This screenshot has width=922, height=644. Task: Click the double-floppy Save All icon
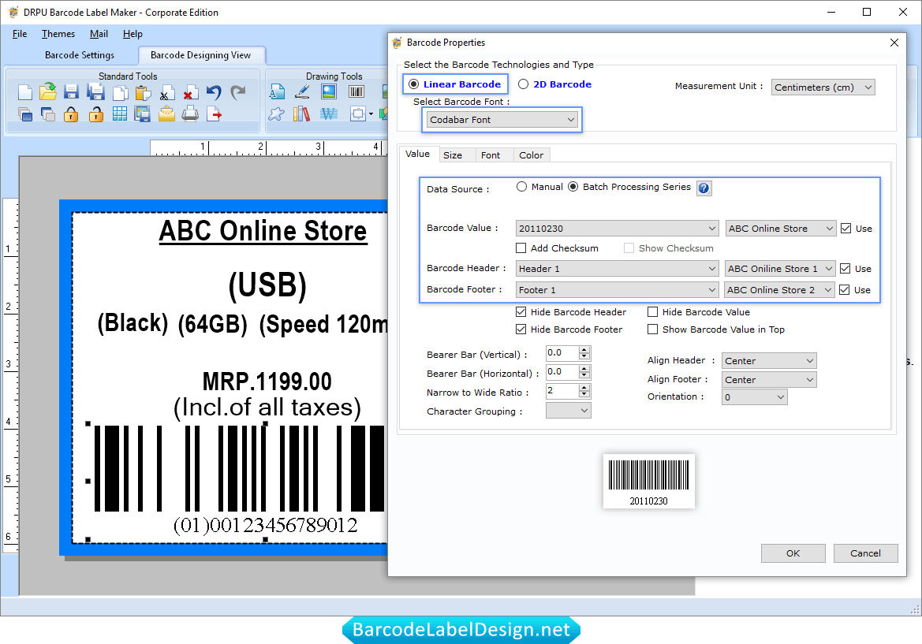[95, 92]
